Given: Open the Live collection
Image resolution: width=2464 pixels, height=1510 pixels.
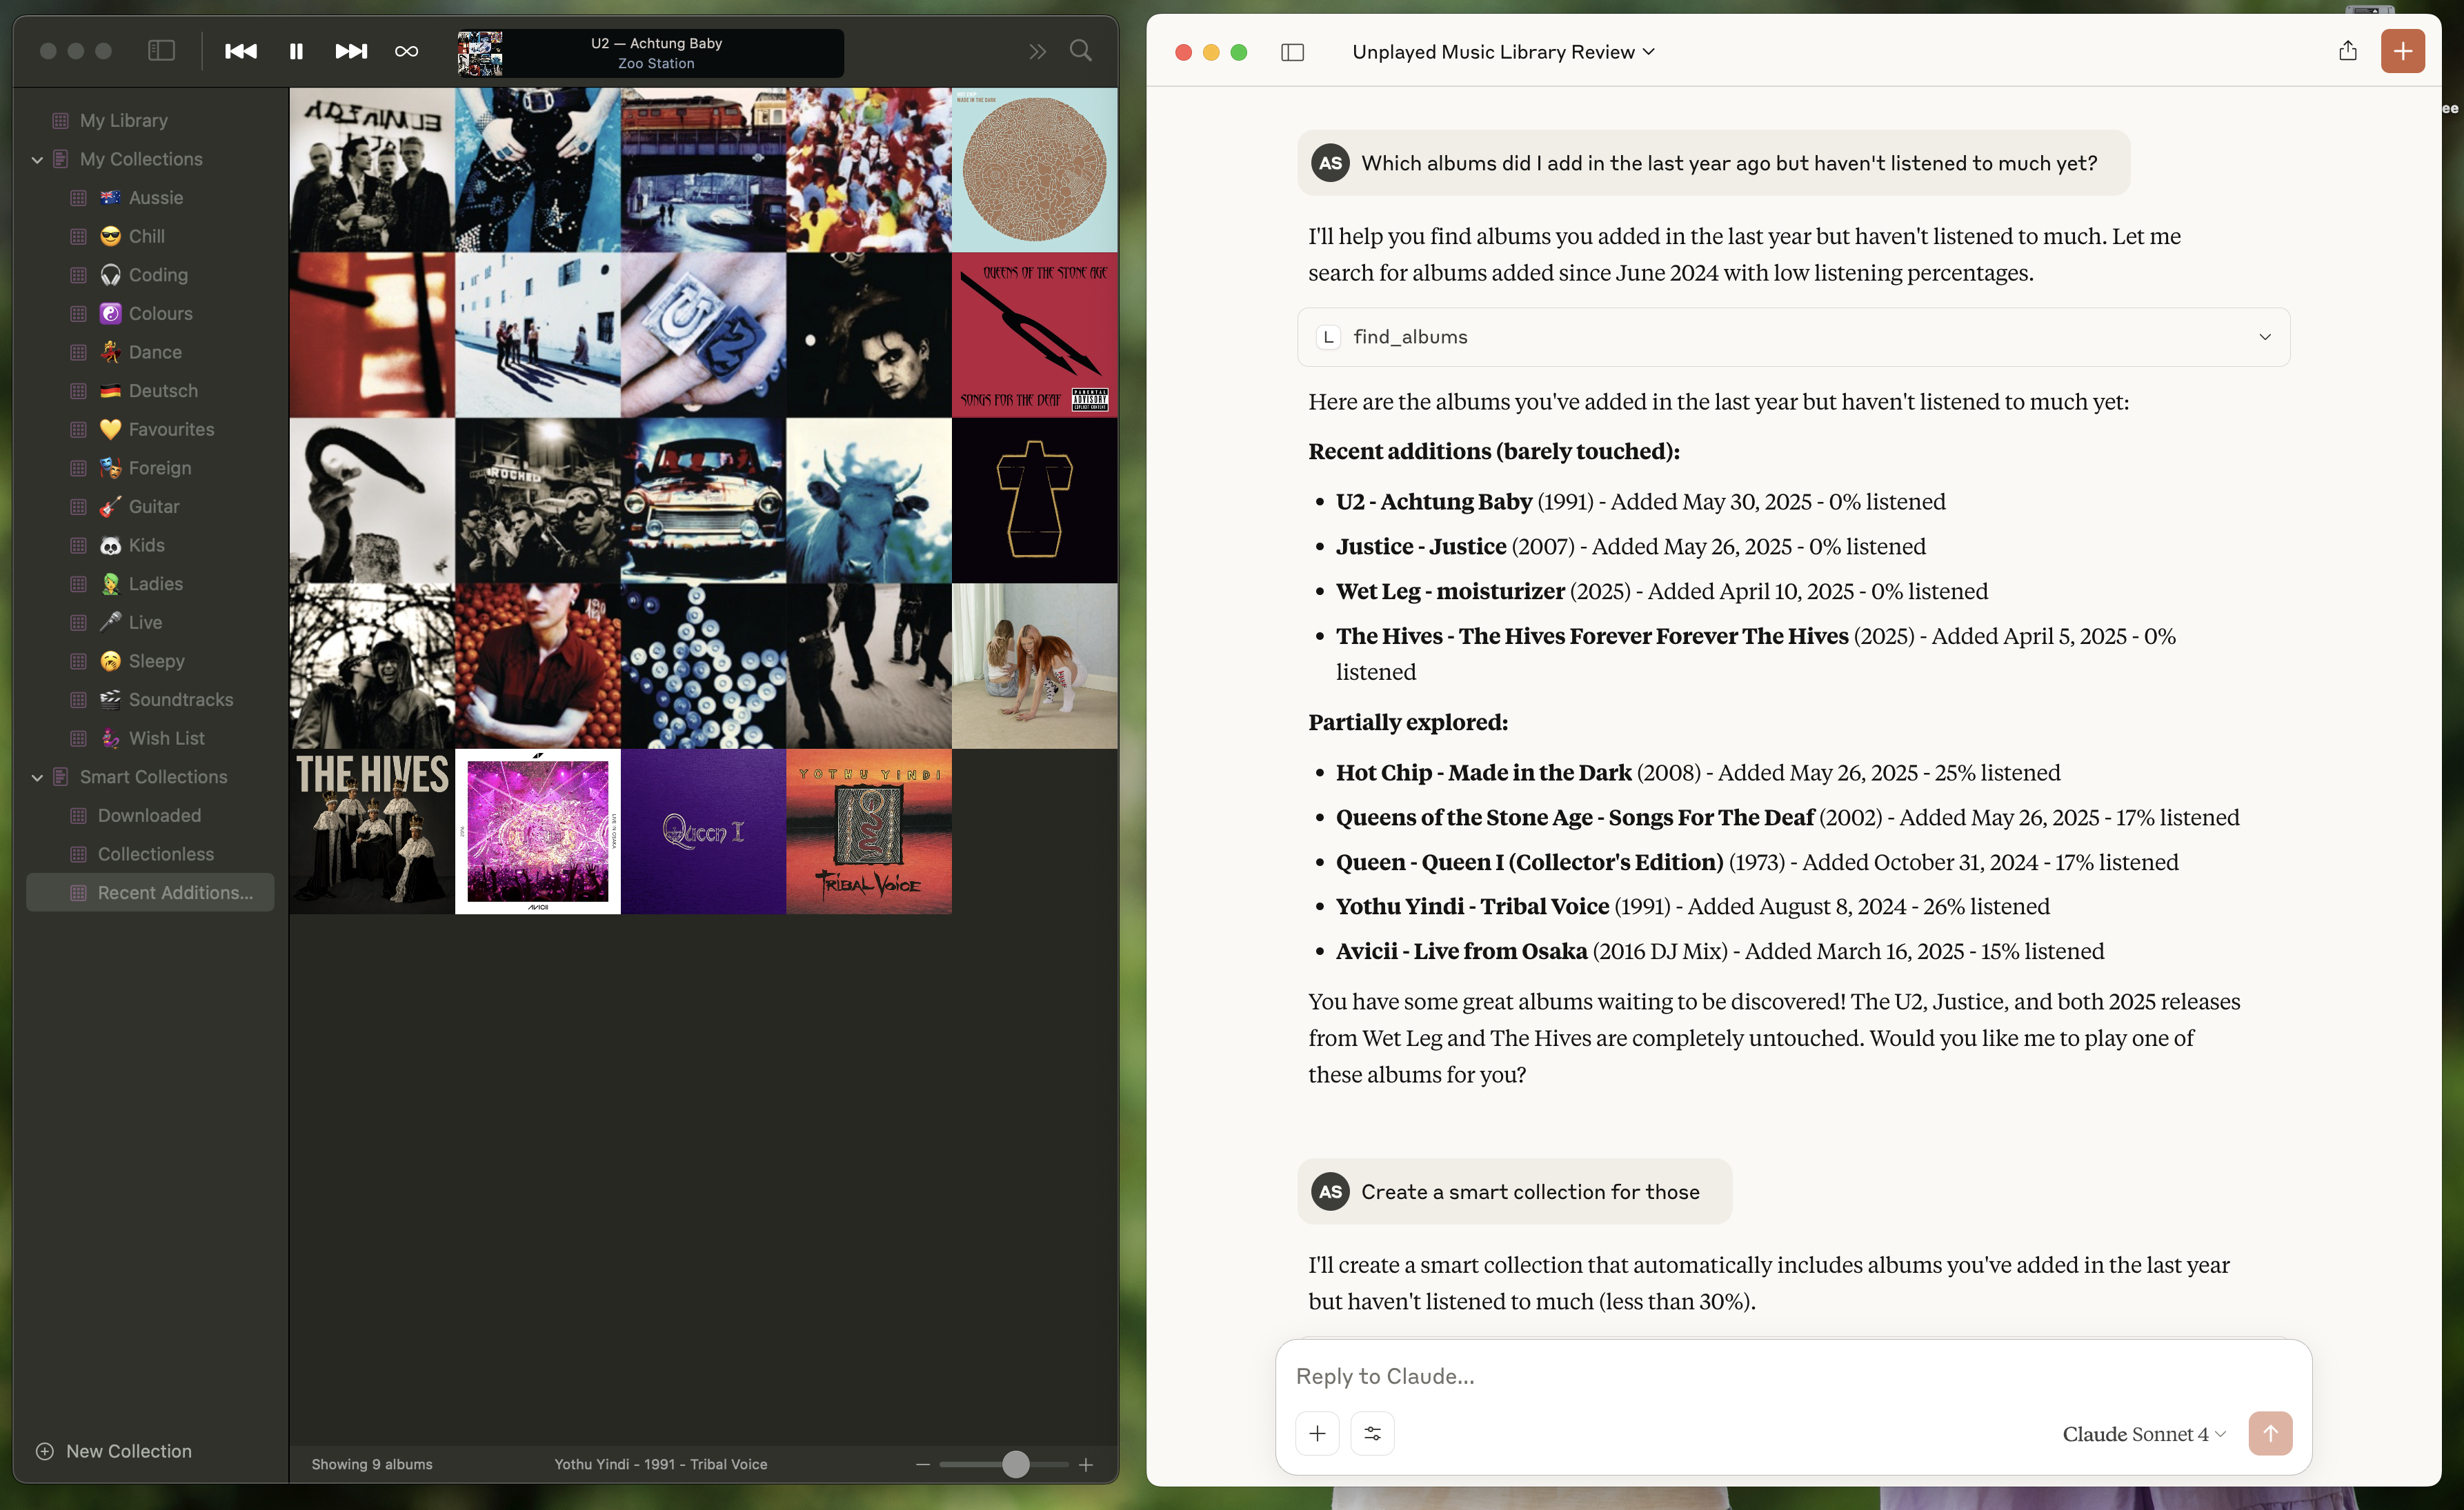Looking at the screenshot, I should click(150, 623).
